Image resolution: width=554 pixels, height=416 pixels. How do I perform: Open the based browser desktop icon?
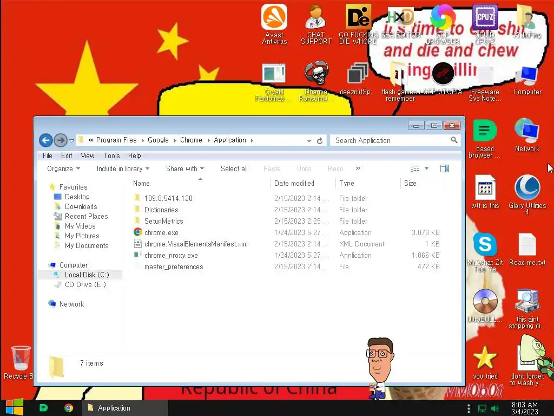(x=485, y=139)
